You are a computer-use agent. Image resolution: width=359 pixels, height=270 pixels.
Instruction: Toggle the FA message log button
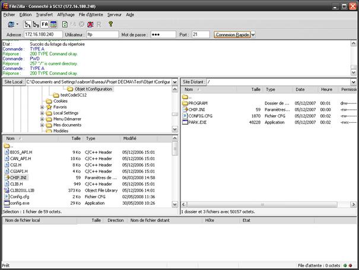45,24
